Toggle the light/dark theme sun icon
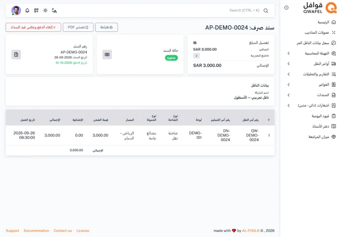The image size is (342, 237). click(x=45, y=10)
